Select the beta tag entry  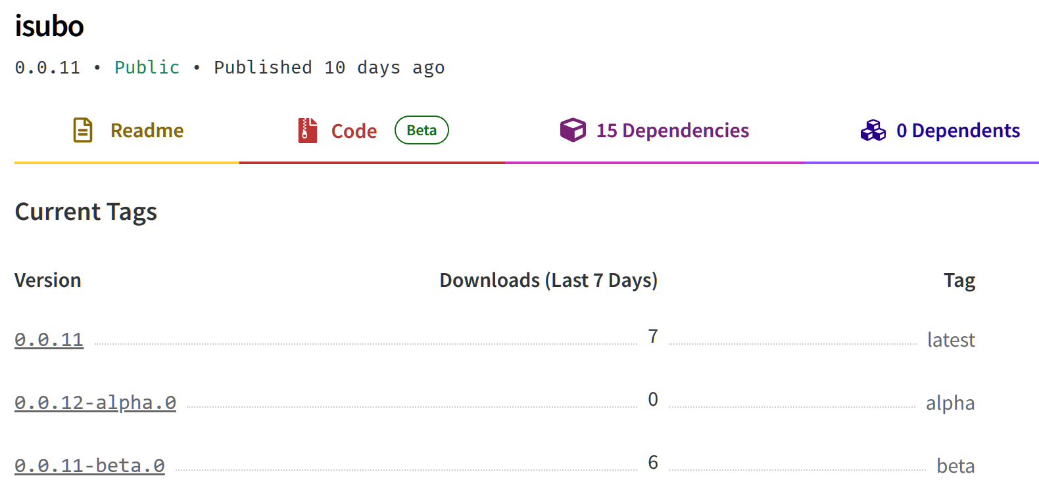pyautogui.click(x=955, y=466)
